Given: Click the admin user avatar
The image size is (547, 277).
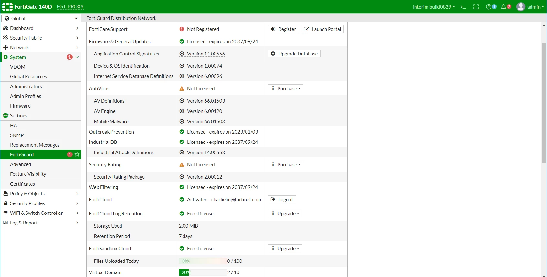Looking at the screenshot, I should tap(521, 7).
